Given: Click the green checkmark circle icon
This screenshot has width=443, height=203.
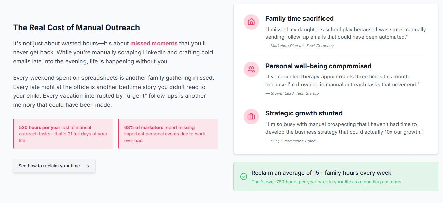Looking at the screenshot, I should click(244, 177).
